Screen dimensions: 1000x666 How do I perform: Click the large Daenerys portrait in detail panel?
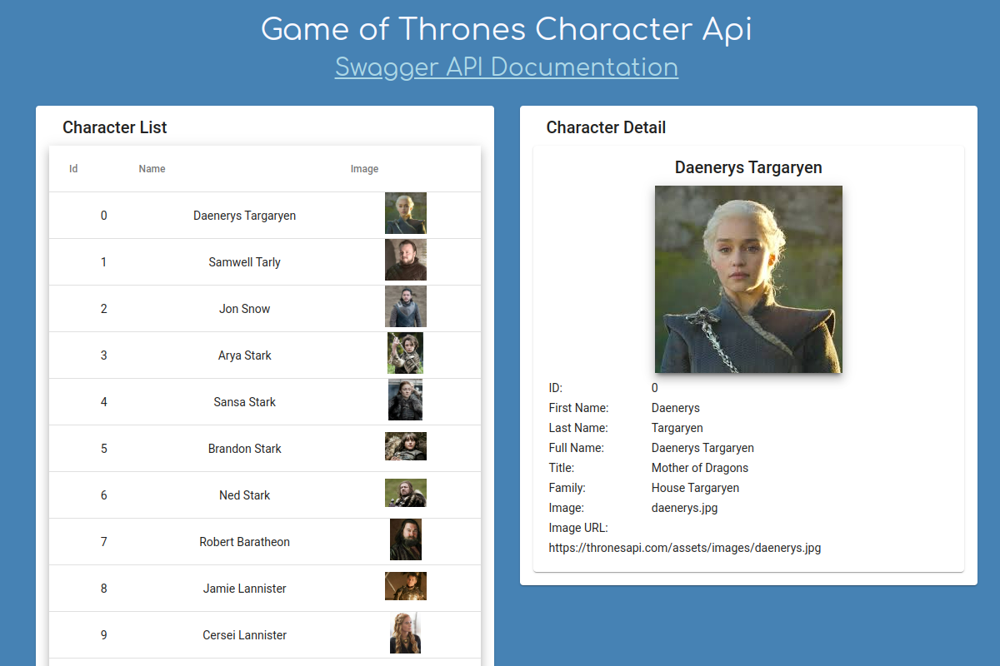(x=748, y=279)
